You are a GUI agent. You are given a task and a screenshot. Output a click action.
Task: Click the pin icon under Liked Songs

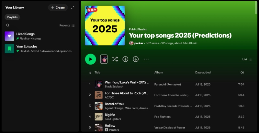[17, 38]
